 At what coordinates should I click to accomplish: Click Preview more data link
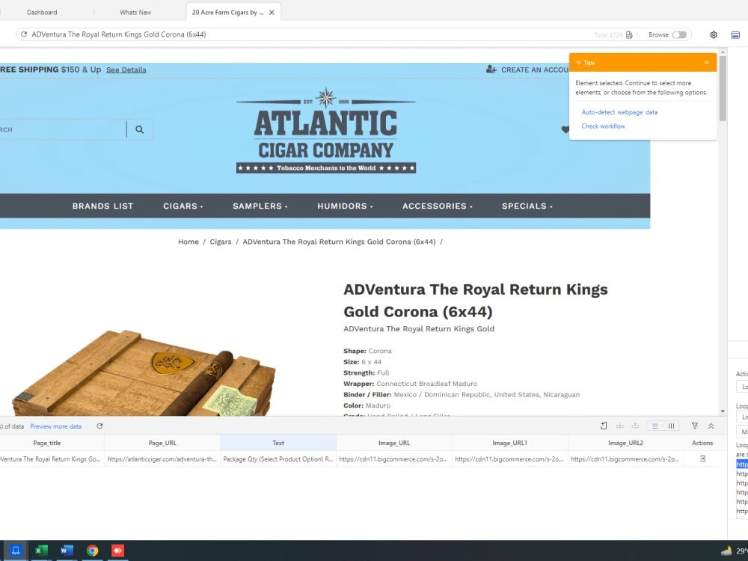(x=56, y=426)
